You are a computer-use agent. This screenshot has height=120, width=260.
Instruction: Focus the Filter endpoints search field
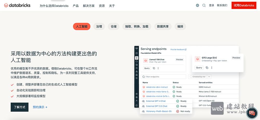coord(164,77)
